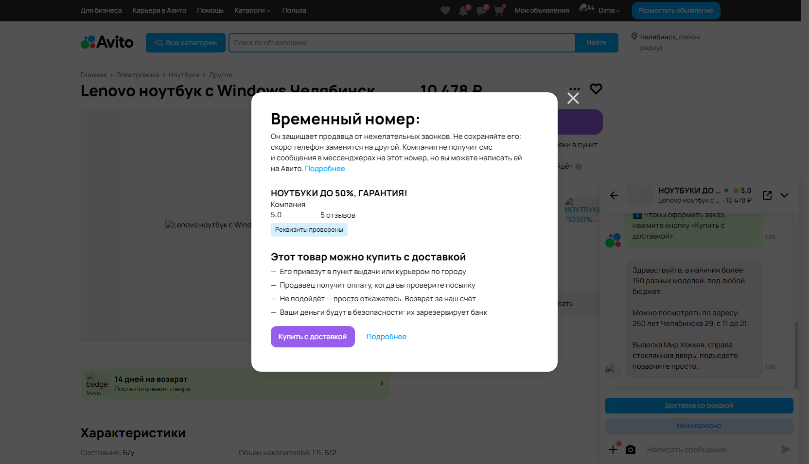Click the chat message list scrollbar
The width and height of the screenshot is (809, 464).
pyautogui.click(x=796, y=355)
